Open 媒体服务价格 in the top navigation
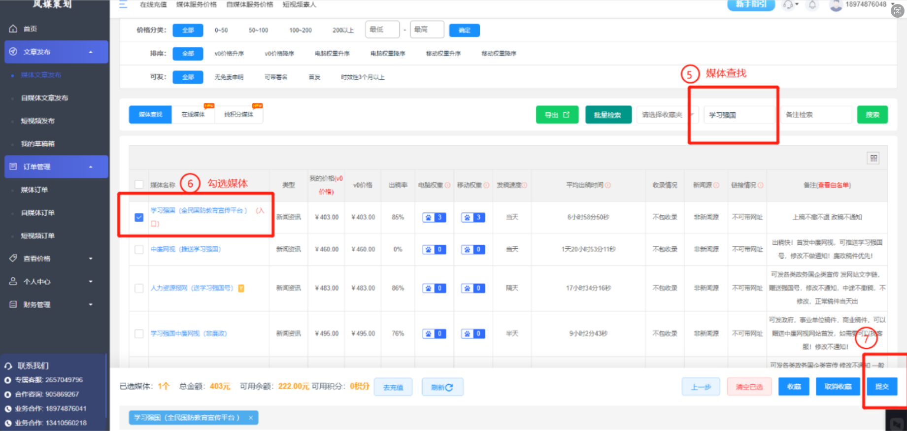 [197, 4]
